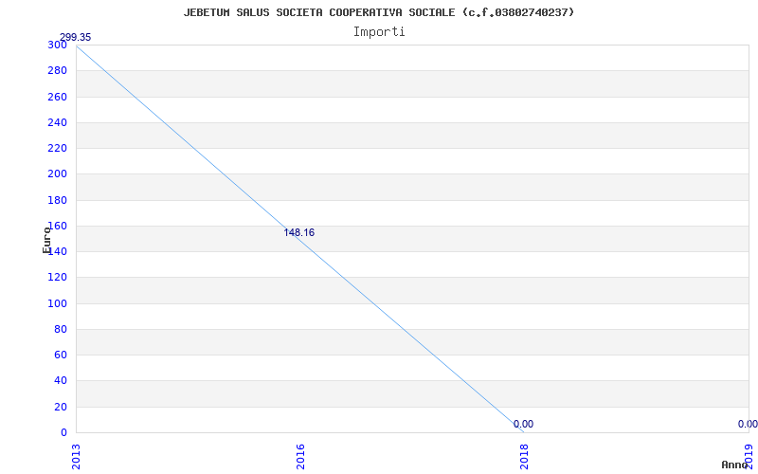Click the 60 y-axis tick label
Screen dimensions: 758x474
point(61,355)
